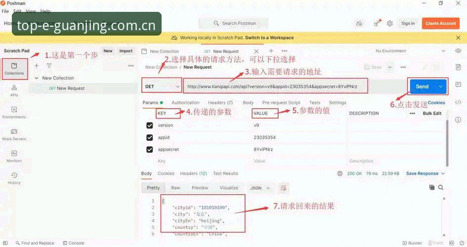The height and width of the screenshot is (247, 467).
Task: Switch to the Authorization tab
Action: coord(185,103)
